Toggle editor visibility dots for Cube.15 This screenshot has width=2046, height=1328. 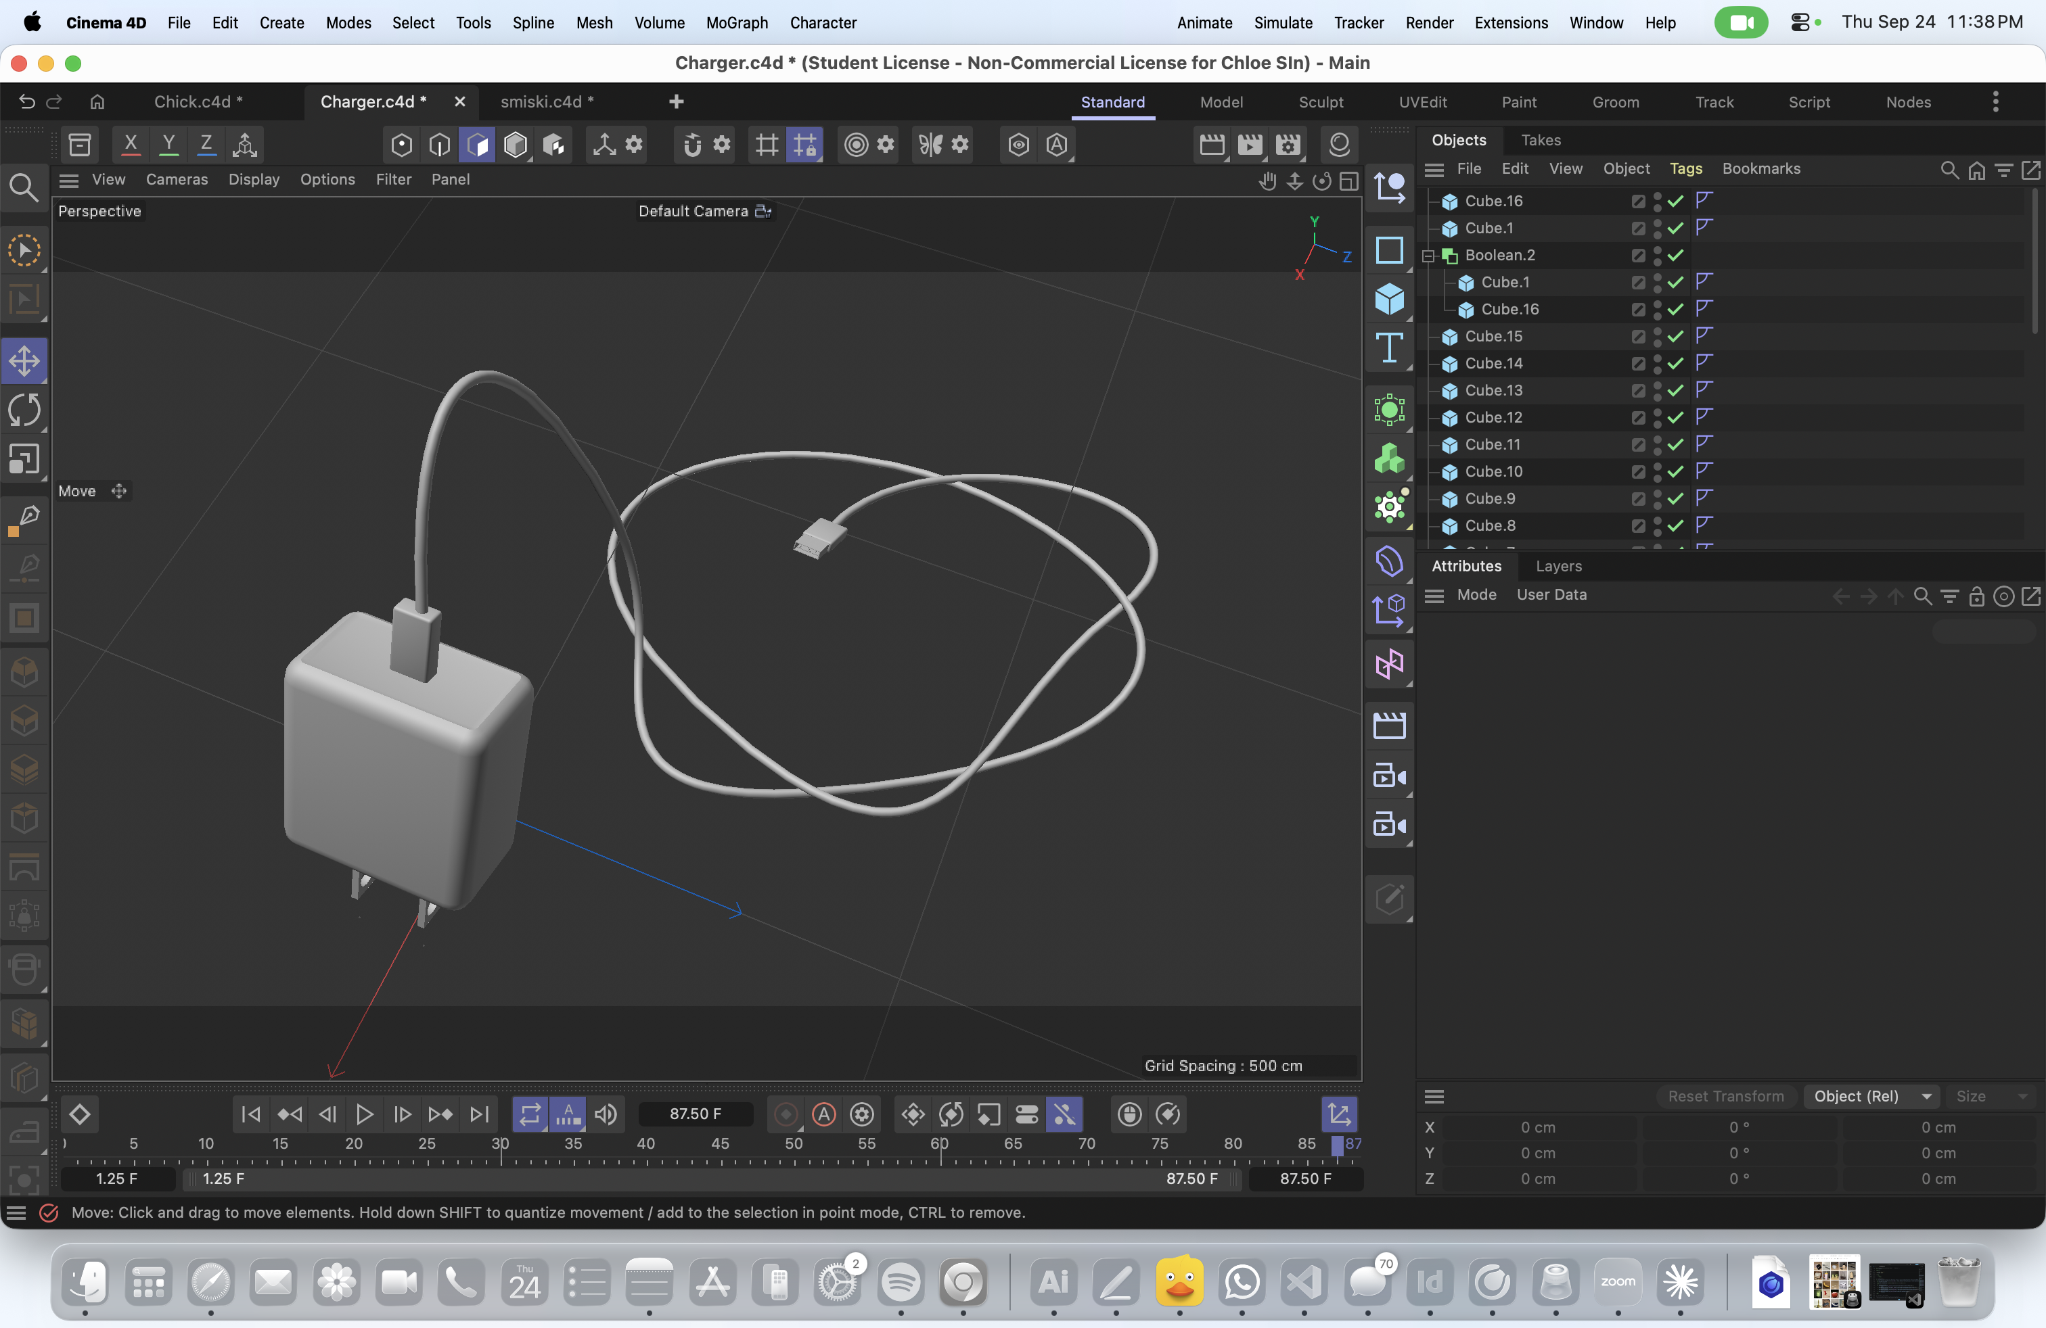click(1658, 337)
